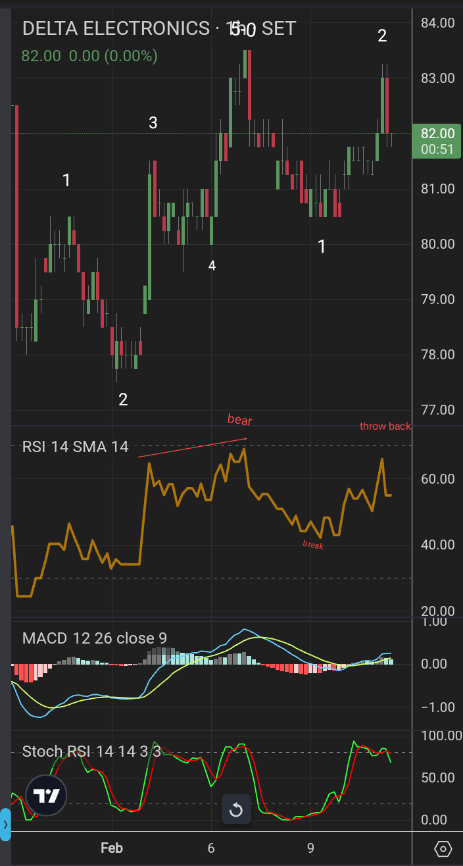463x866 pixels.
Task: Click the 77.00 price axis label
Action: click(x=437, y=410)
